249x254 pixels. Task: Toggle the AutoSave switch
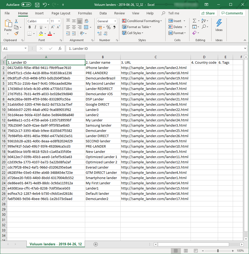[x=26, y=5]
